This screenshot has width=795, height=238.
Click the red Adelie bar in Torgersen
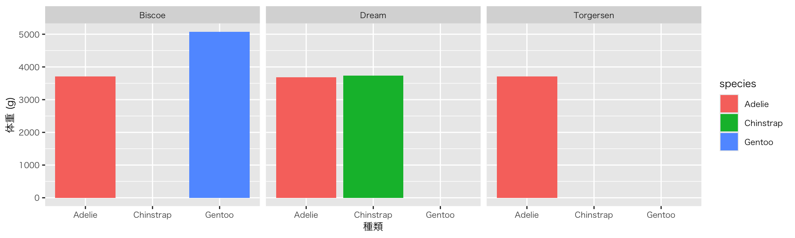click(527, 137)
